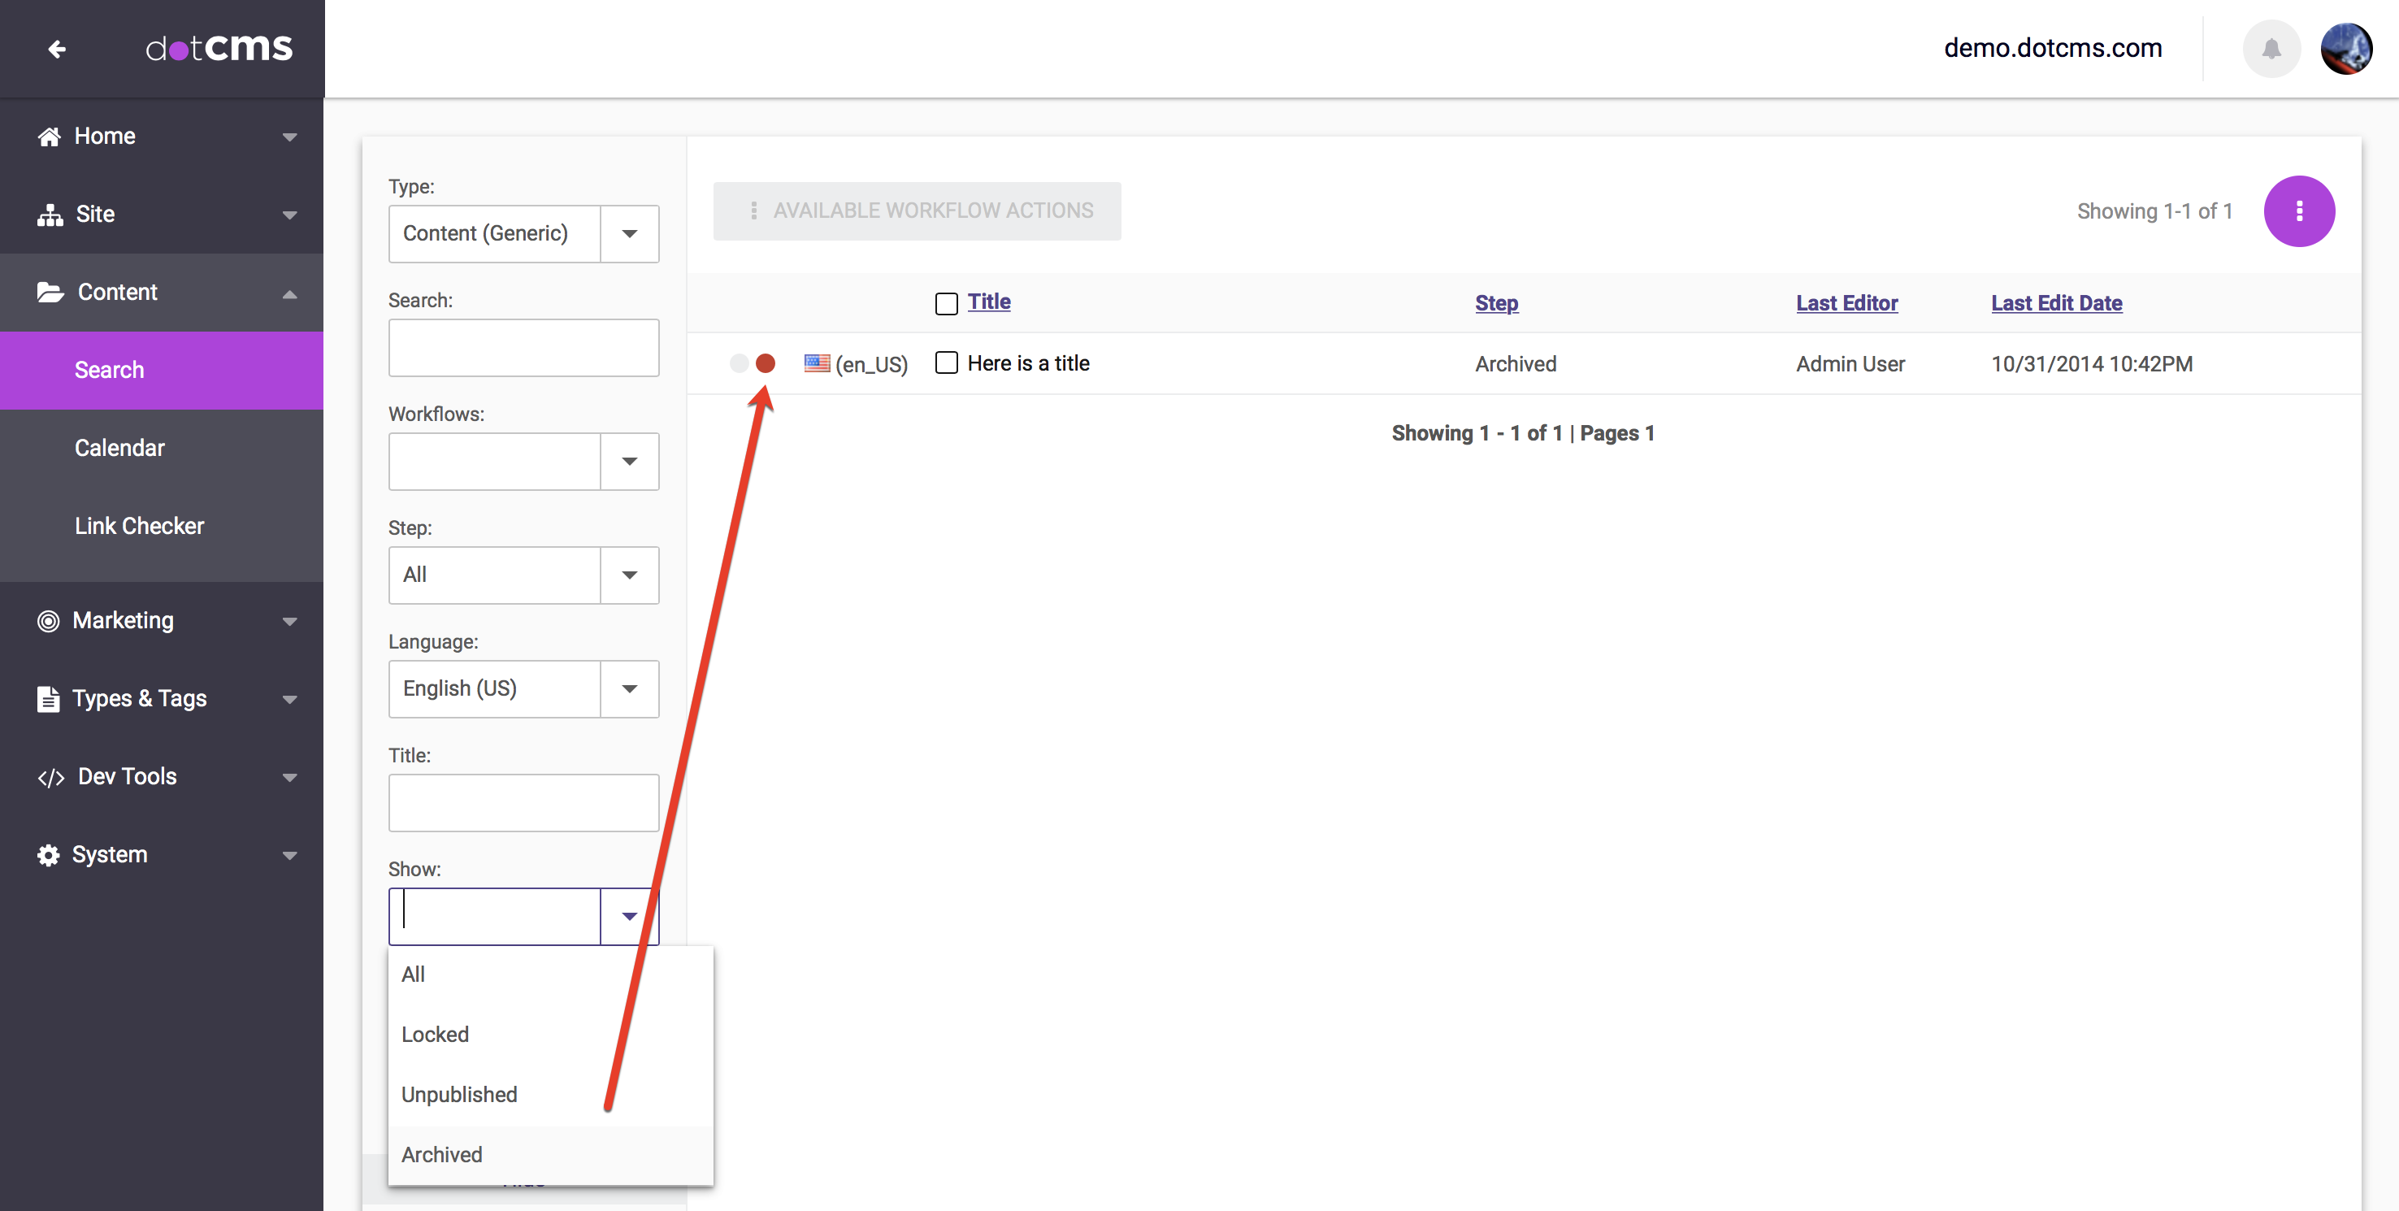Click the Home house icon in sidebar
The width and height of the screenshot is (2399, 1211).
click(50, 137)
